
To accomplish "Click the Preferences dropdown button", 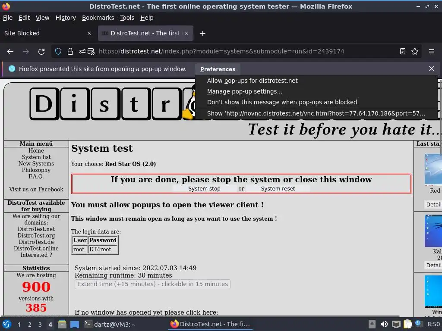I will (218, 69).
